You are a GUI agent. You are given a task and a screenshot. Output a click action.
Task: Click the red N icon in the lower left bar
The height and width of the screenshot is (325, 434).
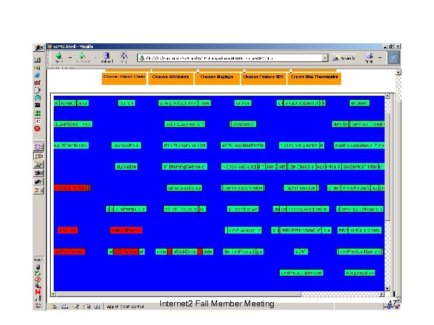[x=38, y=292]
